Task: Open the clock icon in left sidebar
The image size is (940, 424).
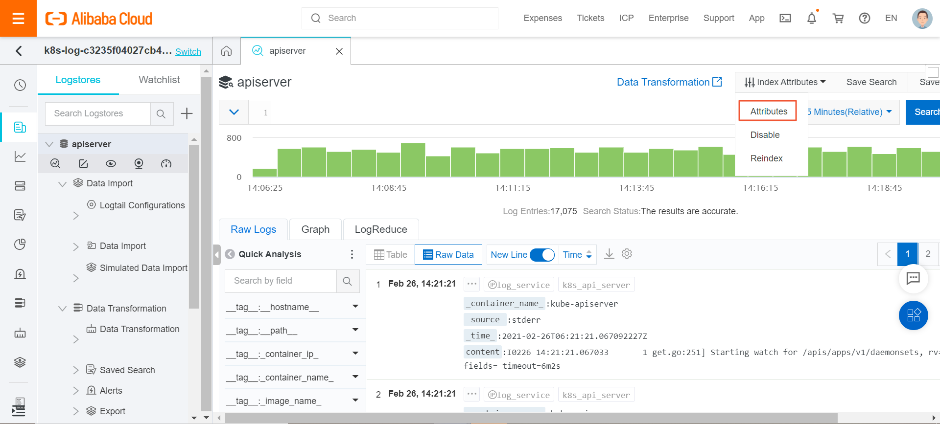Action: (20, 85)
